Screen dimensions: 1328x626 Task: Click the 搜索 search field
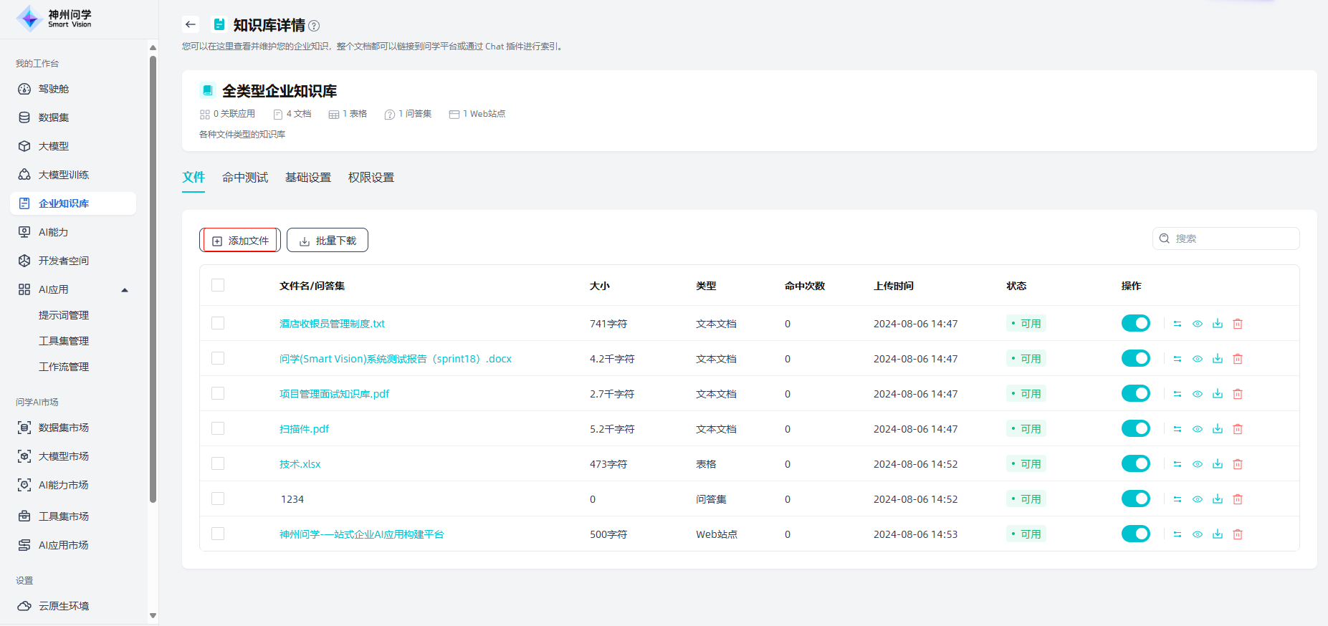(x=1226, y=239)
